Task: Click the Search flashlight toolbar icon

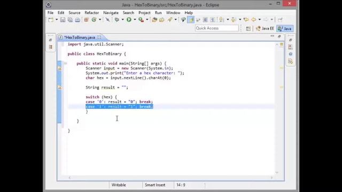Action: (x=170, y=20)
